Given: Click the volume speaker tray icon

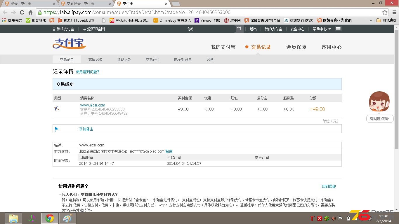Looking at the screenshot, I should click(x=333, y=218).
